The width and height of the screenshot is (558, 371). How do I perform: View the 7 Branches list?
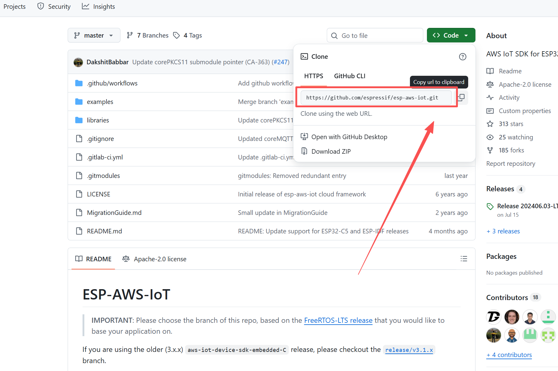[x=148, y=35]
